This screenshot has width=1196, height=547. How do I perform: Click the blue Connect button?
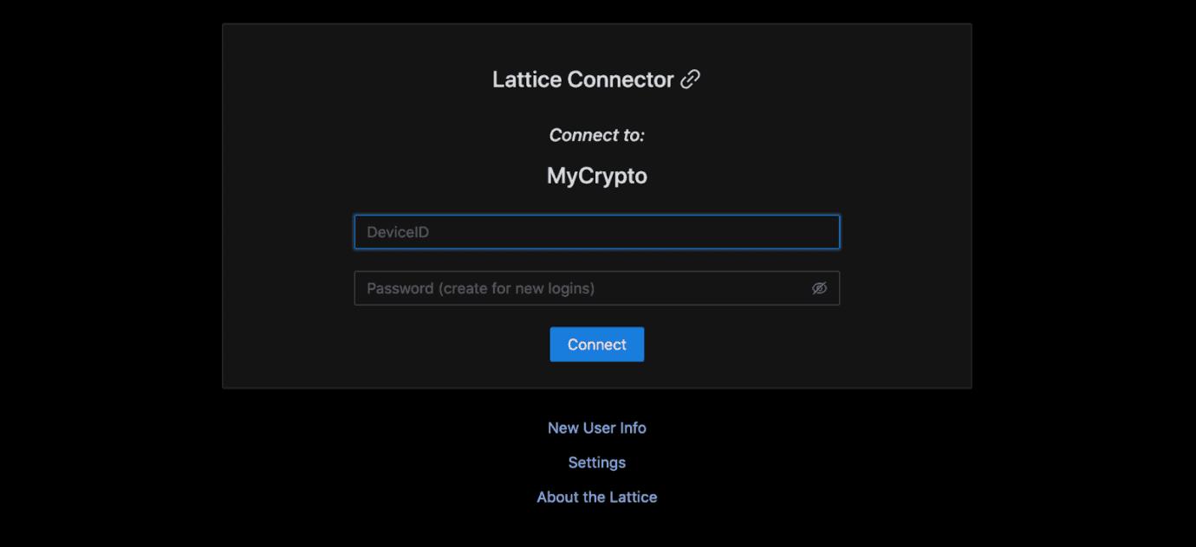tap(597, 344)
